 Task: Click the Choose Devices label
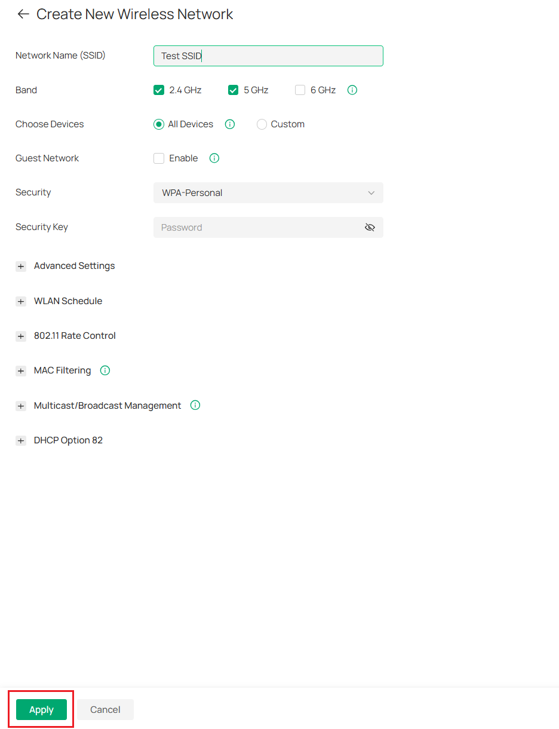point(50,124)
